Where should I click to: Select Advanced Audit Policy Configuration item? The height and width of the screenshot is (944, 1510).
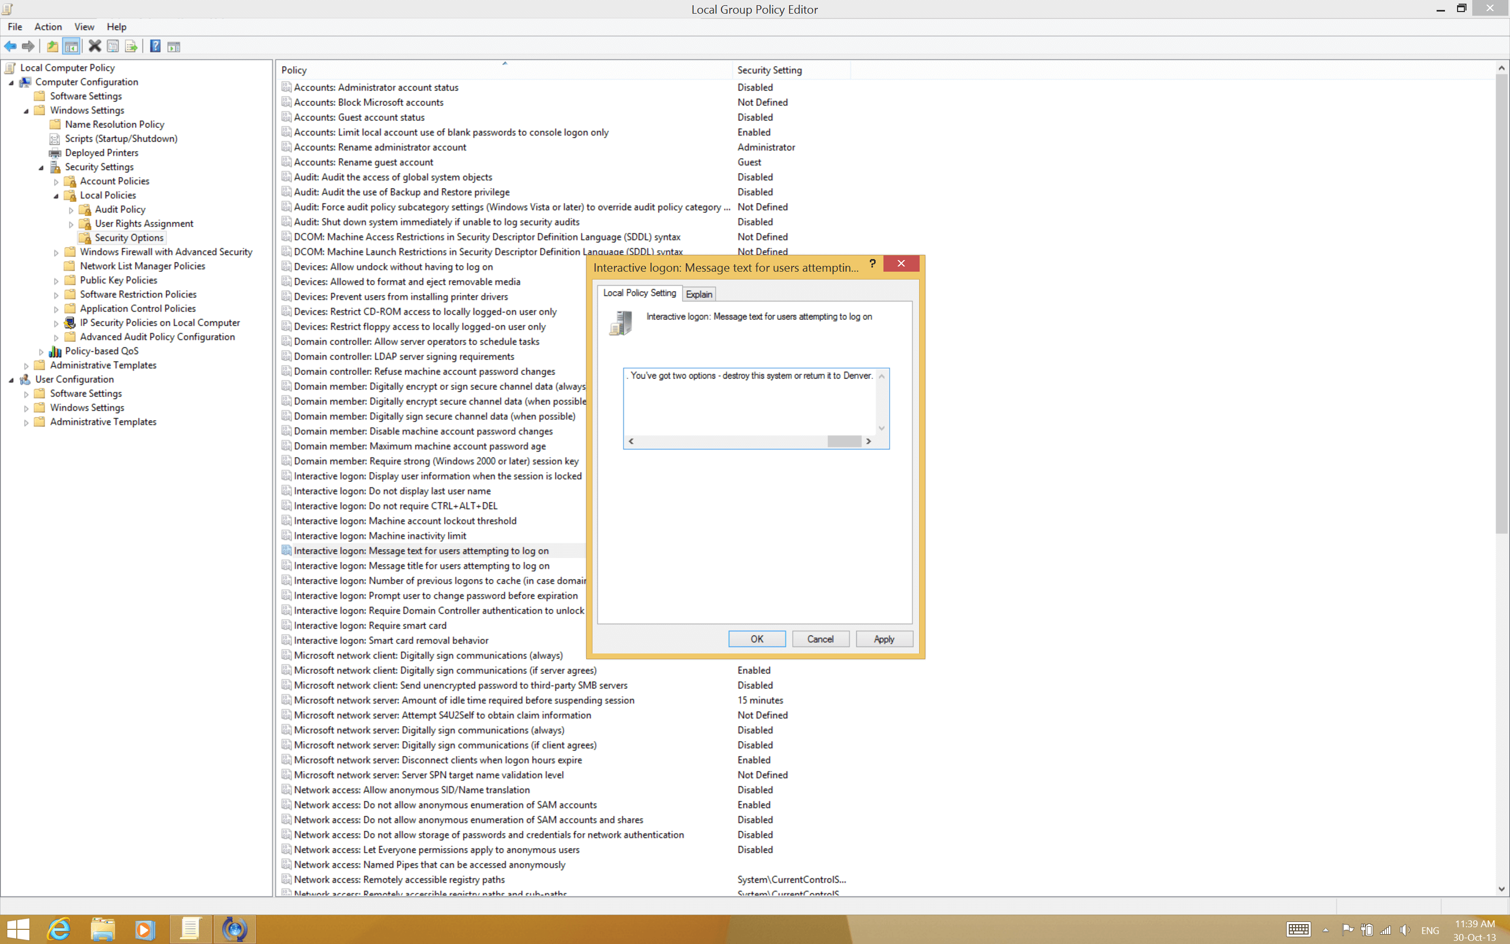(157, 337)
